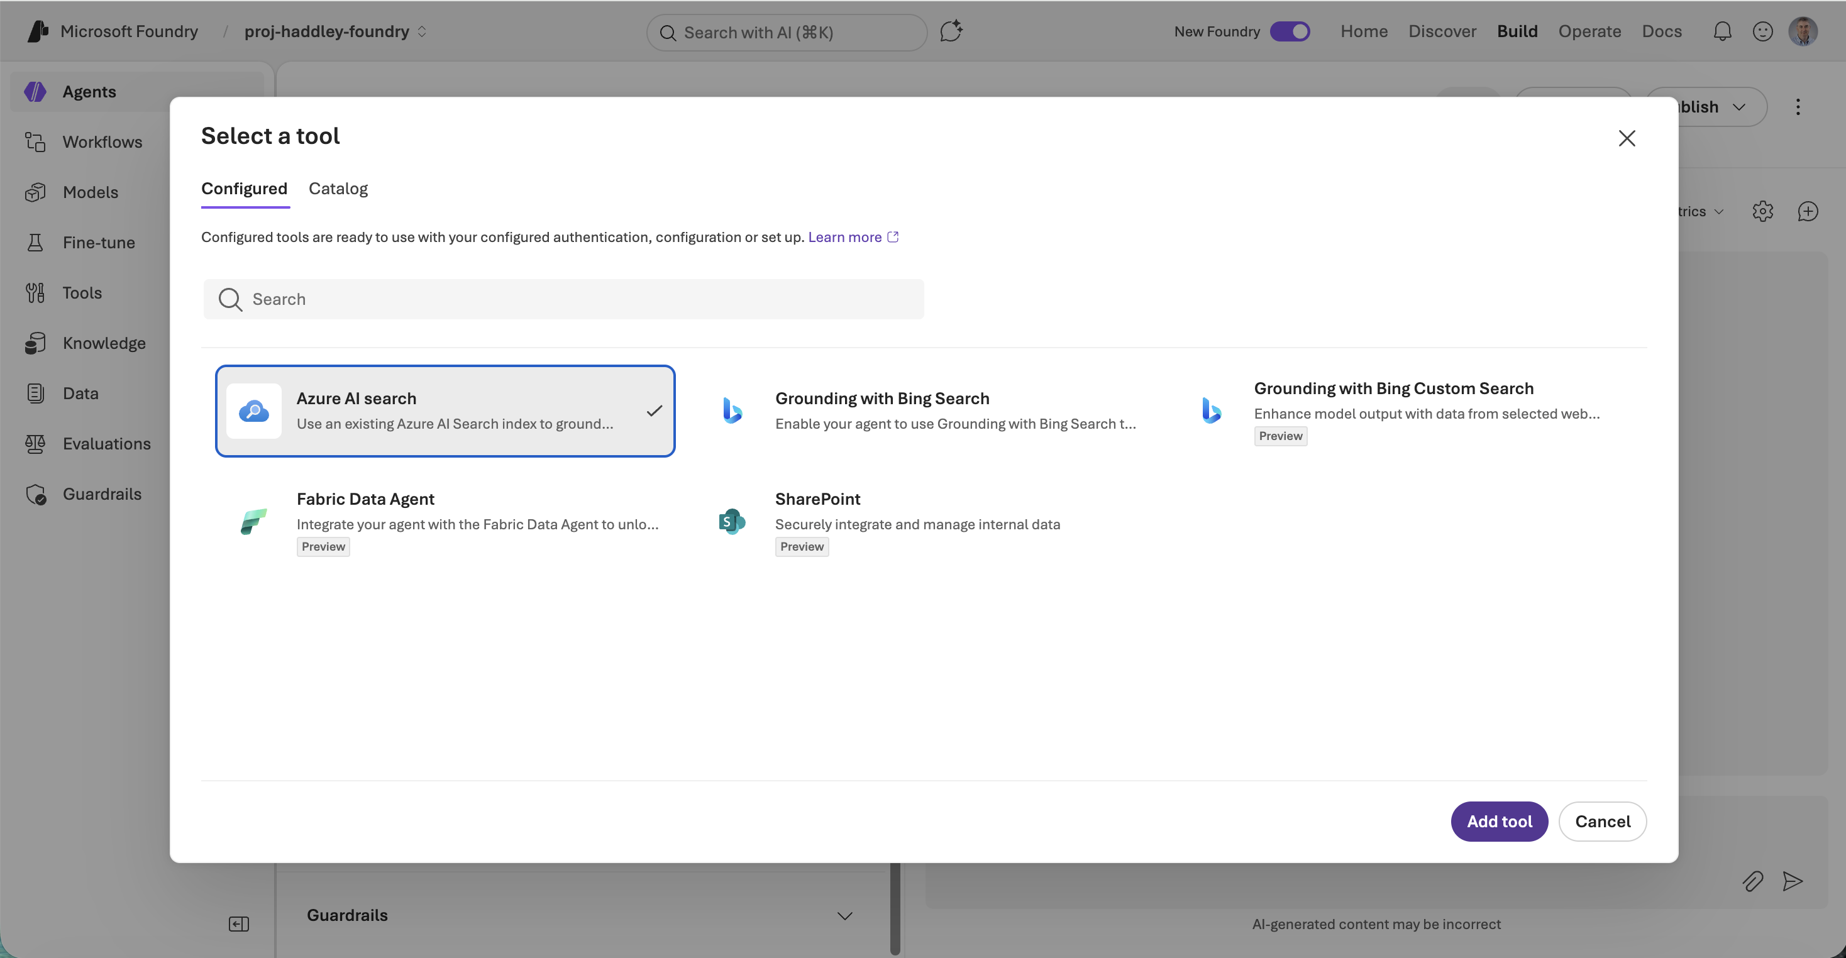Click the Add tool button
Screen dimensions: 1846x958
click(x=1499, y=821)
